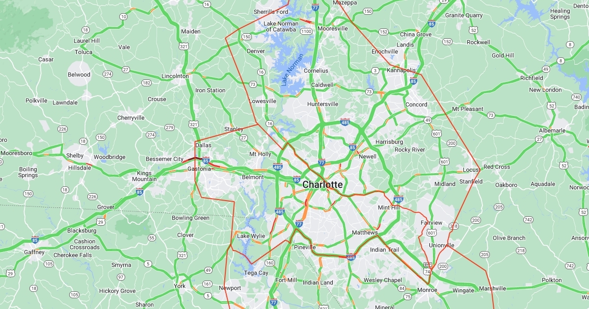This screenshot has width=589, height=309.
Task: Select the Huntersville town label
Action: [x=322, y=104]
